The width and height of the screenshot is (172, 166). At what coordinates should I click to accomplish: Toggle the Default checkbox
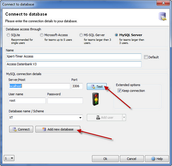pos(146,57)
